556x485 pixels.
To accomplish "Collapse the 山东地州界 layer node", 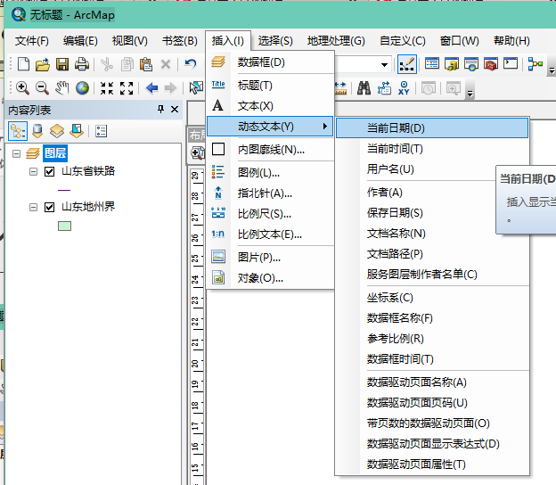I will pos(33,207).
